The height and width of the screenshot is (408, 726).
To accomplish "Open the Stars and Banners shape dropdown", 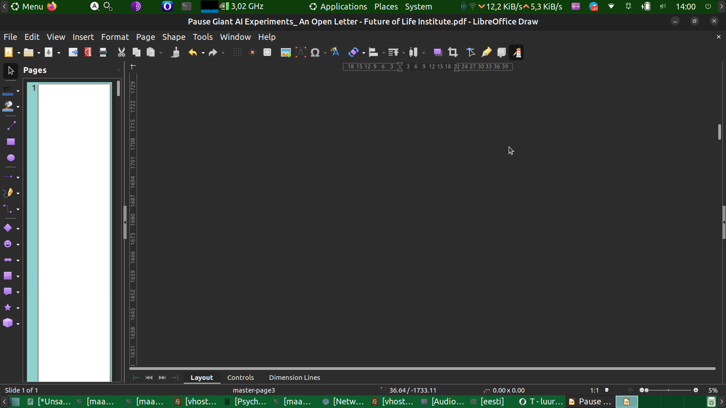I will 18,308.
